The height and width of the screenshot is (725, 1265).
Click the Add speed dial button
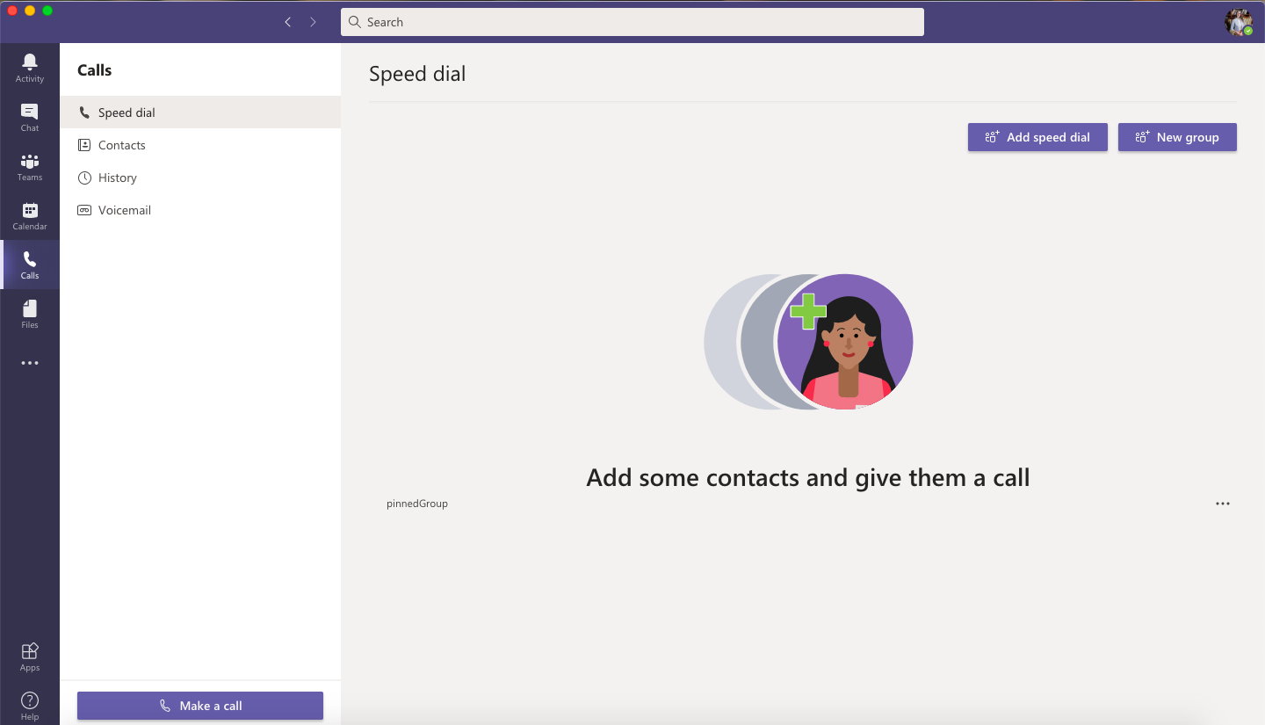[x=1037, y=137]
